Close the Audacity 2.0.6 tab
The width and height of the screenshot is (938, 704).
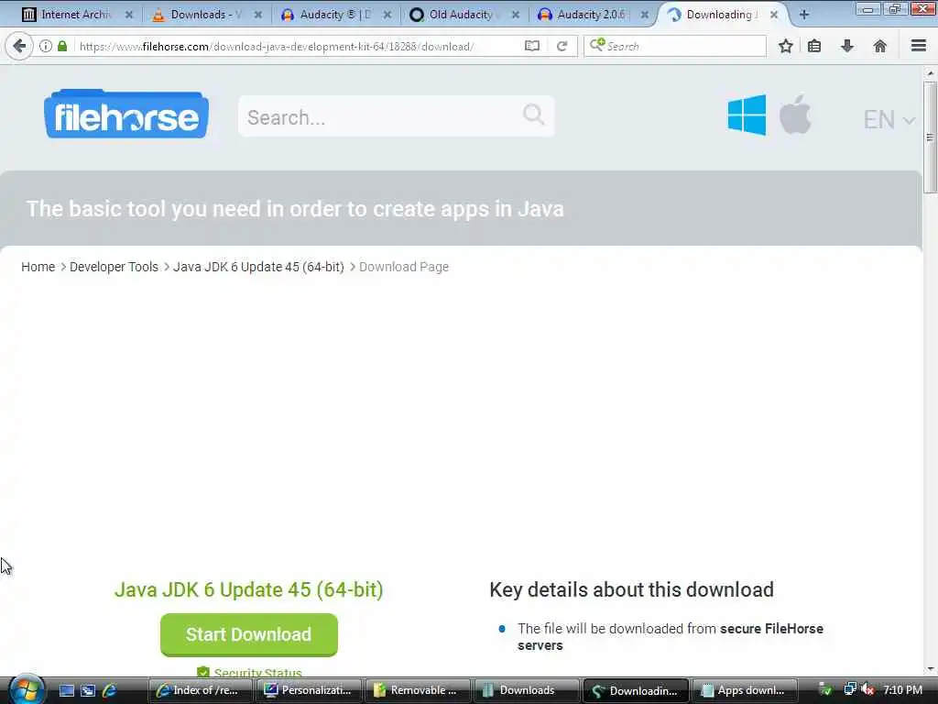point(645,15)
